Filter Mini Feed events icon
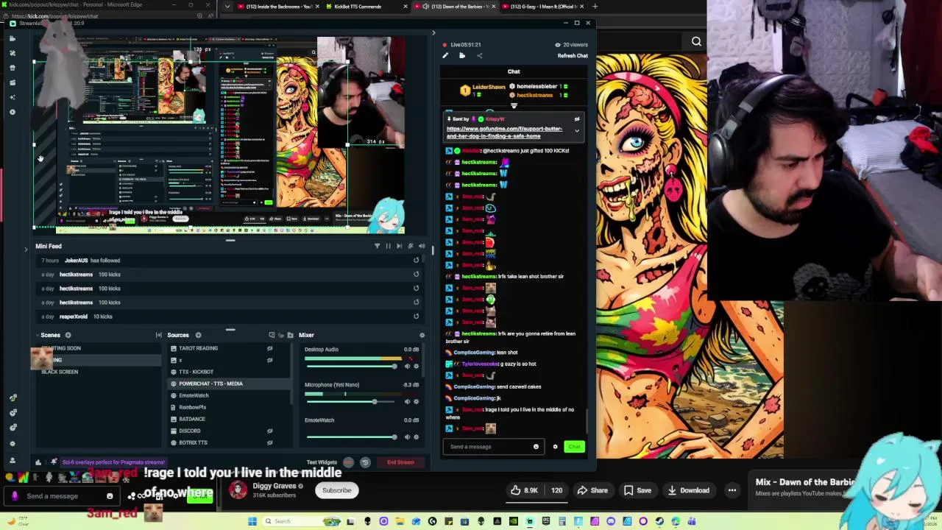The image size is (942, 530). point(377,246)
